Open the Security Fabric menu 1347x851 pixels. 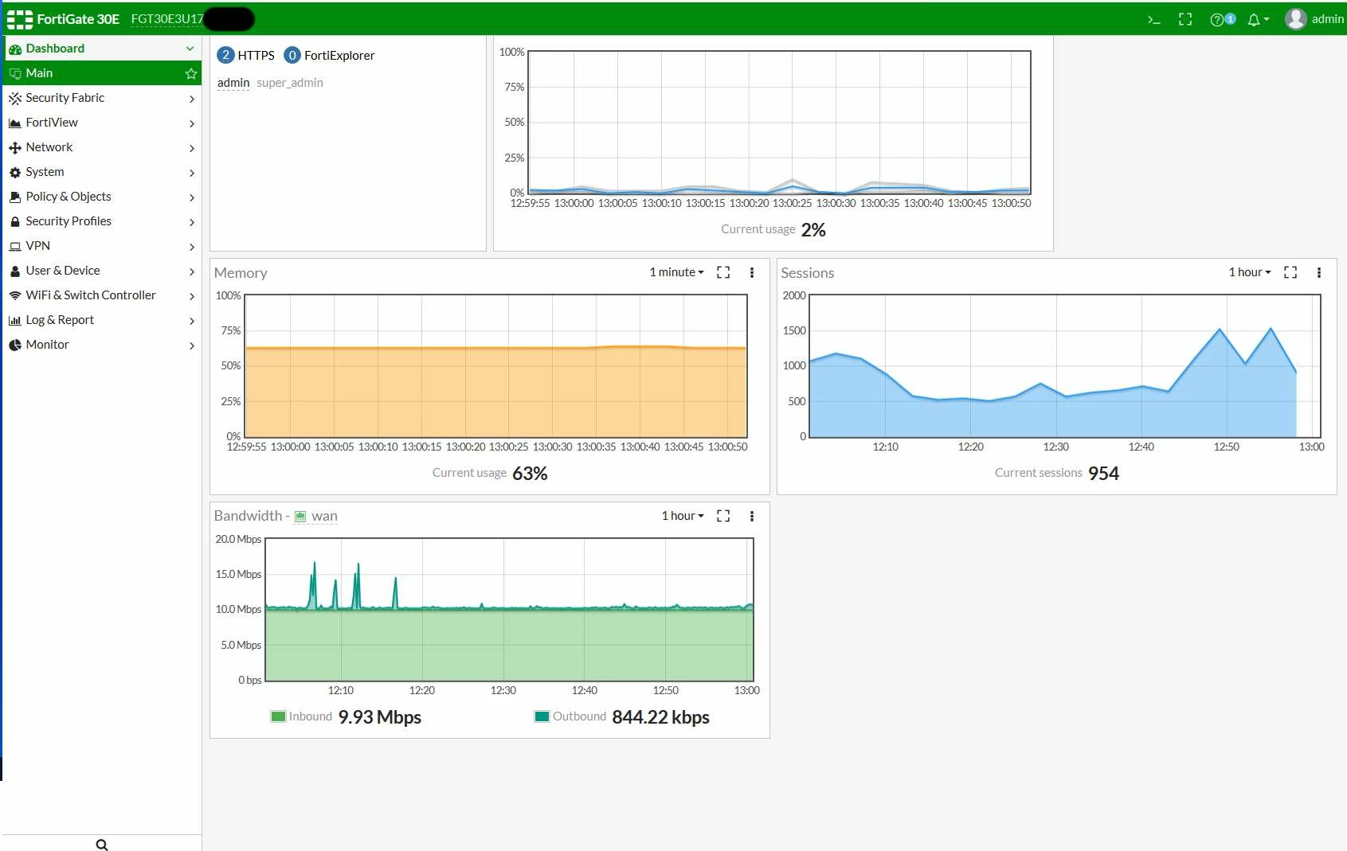(x=102, y=98)
